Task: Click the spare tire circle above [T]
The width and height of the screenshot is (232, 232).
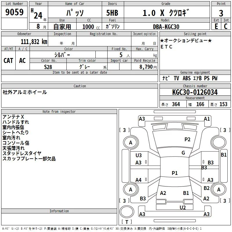Action: (x=127, y=212)
